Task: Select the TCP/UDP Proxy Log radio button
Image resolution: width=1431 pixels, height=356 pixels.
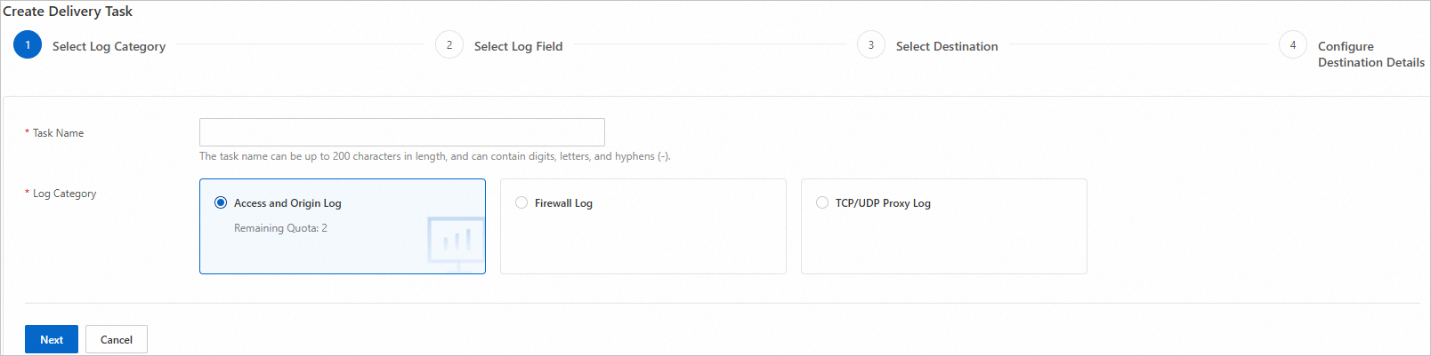Action: point(822,202)
